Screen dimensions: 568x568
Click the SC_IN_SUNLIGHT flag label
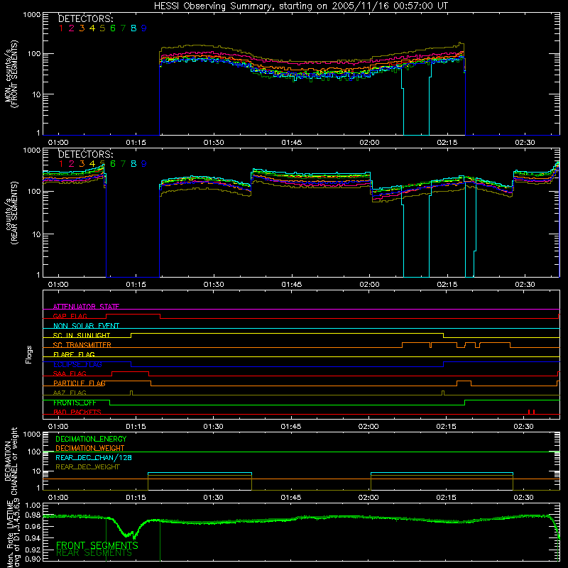coord(82,335)
